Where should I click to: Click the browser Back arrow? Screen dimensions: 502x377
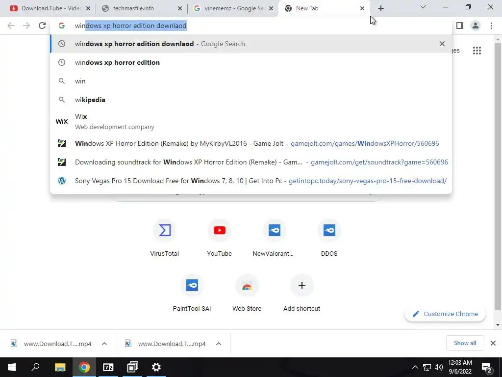[11, 26]
